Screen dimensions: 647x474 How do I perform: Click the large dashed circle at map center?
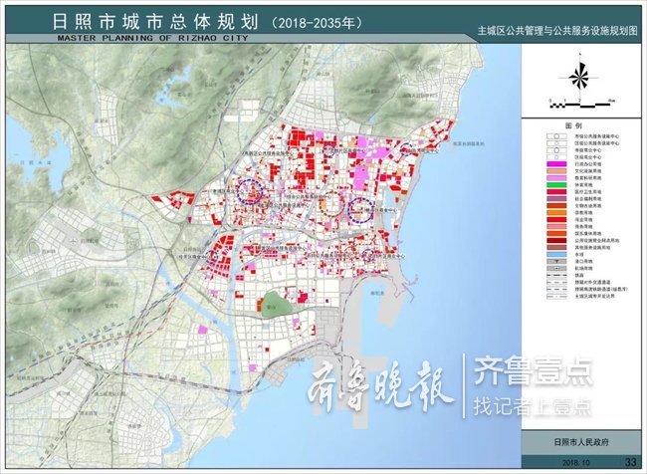pyautogui.click(x=332, y=206)
